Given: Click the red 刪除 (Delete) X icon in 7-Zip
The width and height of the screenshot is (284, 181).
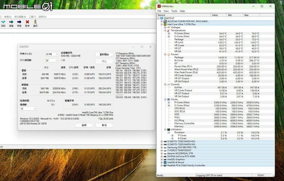Looking at the screenshot, I should (x=27, y=22).
